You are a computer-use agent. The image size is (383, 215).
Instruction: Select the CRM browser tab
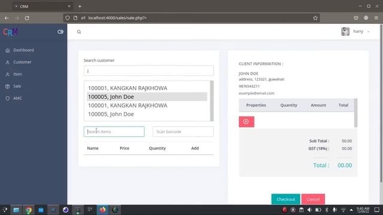coord(42,7)
